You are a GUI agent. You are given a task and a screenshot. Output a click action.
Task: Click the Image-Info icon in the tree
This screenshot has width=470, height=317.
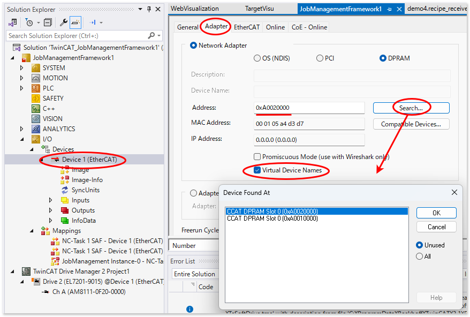click(x=65, y=180)
